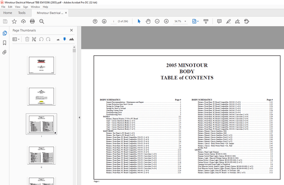Viewport: 284px width, 185px height.
Task: Select the fourth page thumbnail
Action: coord(42,155)
